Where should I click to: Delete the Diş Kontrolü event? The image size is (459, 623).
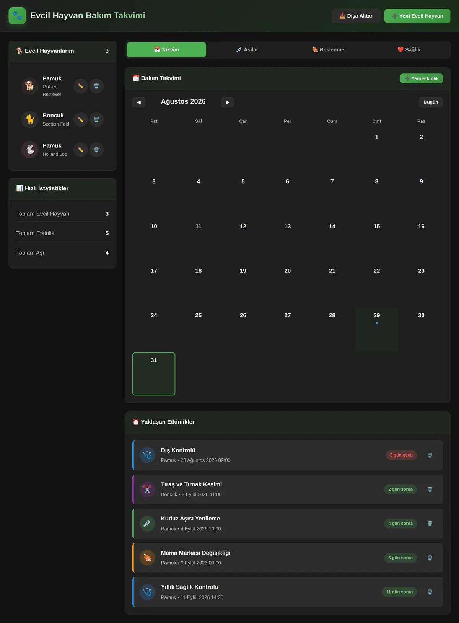click(x=430, y=455)
